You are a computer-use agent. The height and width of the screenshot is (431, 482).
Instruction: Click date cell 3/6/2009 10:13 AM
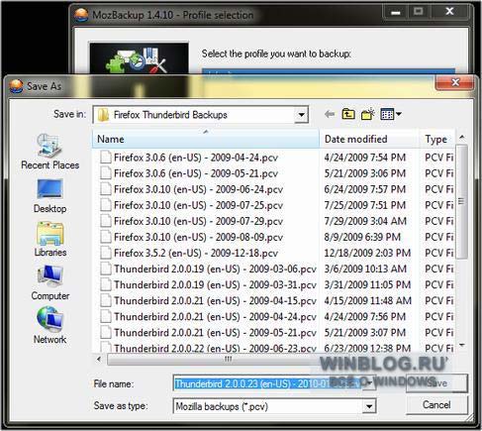click(365, 269)
